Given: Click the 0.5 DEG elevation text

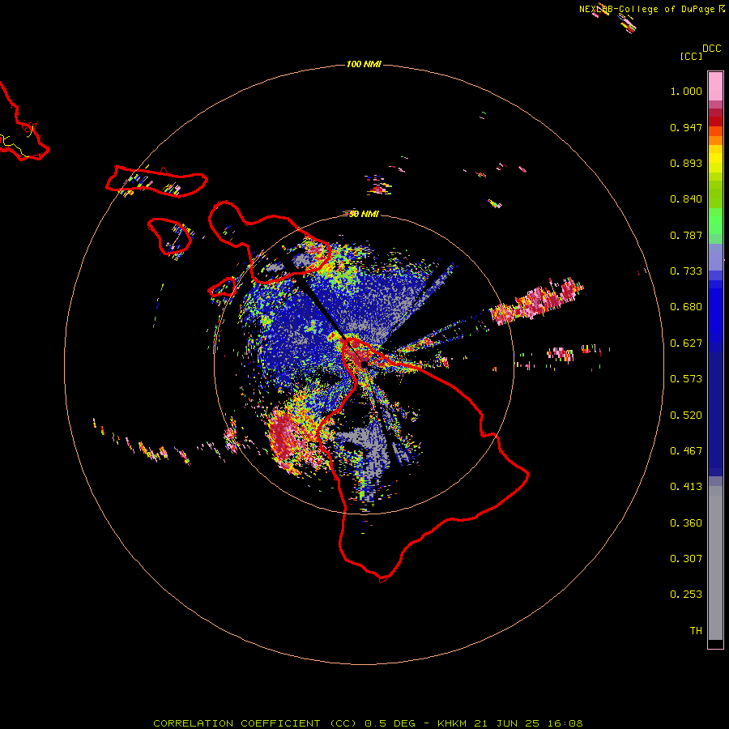Looking at the screenshot, I should 390,723.
